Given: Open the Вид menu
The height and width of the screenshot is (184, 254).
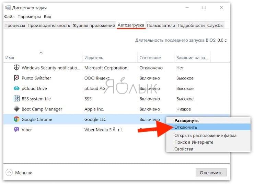Looking at the screenshot, I should 47,17.
